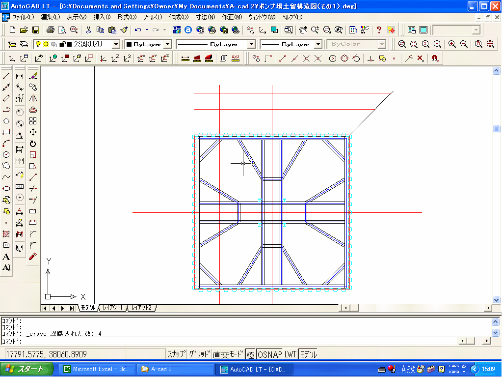Toggle スナップ mode in status bar
502x377 pixels.
pos(177,354)
